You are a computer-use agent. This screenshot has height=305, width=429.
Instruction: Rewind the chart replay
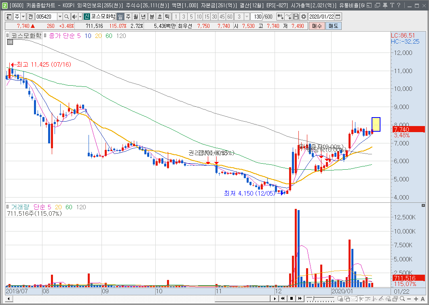pos(283,299)
